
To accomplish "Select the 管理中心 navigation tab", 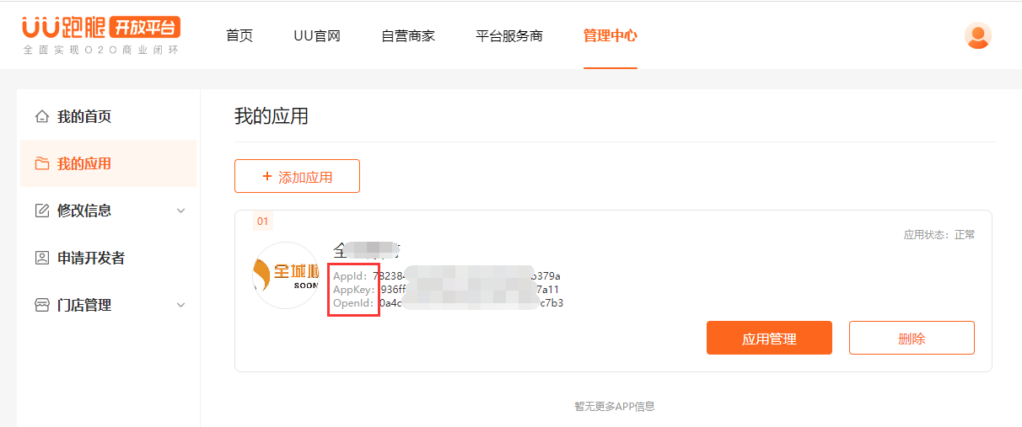I will click(x=610, y=35).
